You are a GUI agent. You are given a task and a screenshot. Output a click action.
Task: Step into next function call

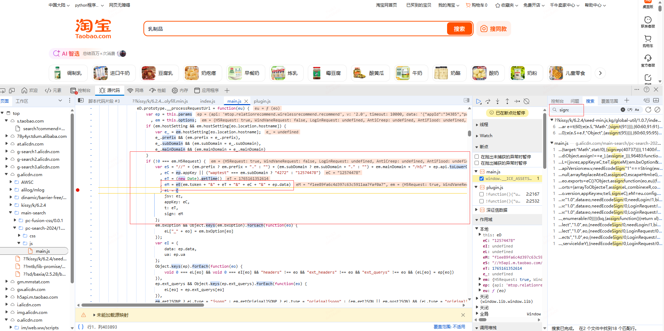click(x=498, y=101)
